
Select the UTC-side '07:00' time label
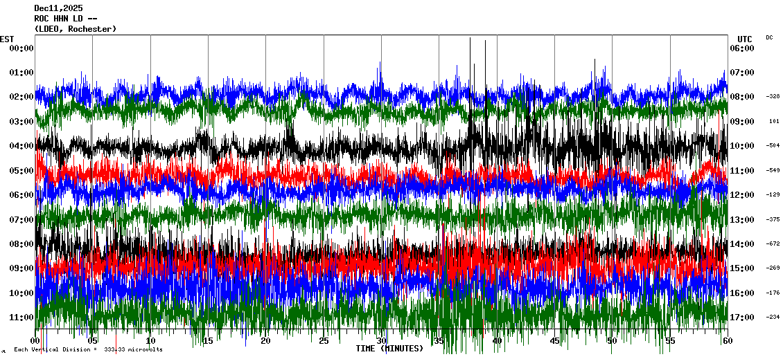coord(742,73)
